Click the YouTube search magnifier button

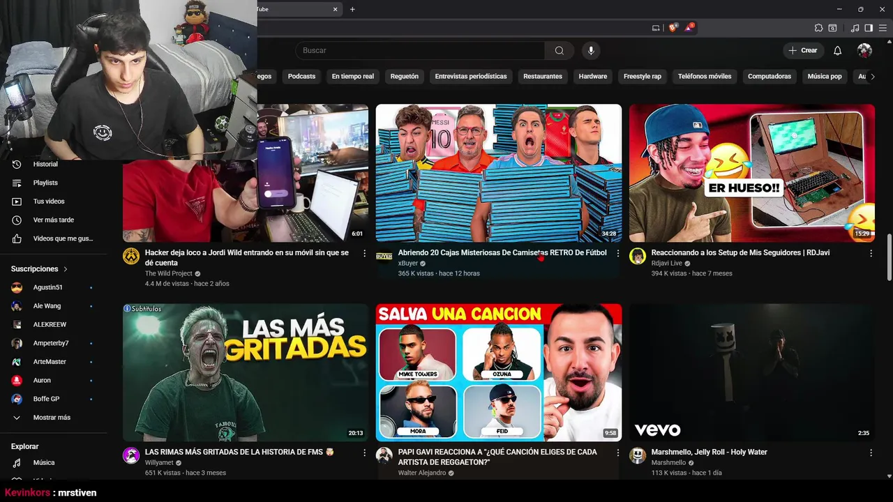(x=560, y=50)
